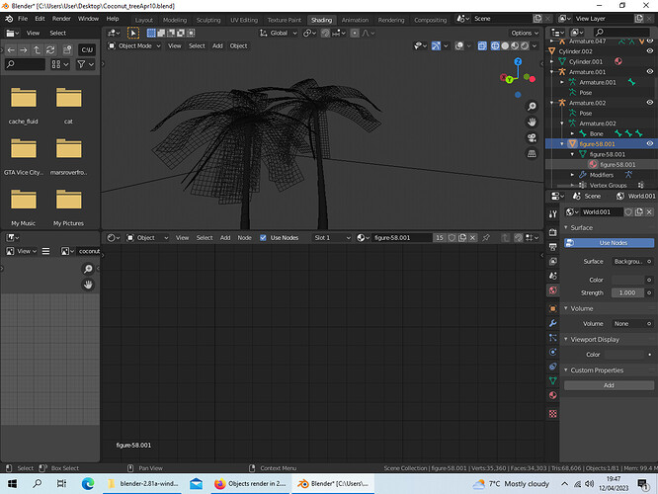Open node editor Object type dropdown
Viewport: 658px width, 494px height.
coord(147,237)
